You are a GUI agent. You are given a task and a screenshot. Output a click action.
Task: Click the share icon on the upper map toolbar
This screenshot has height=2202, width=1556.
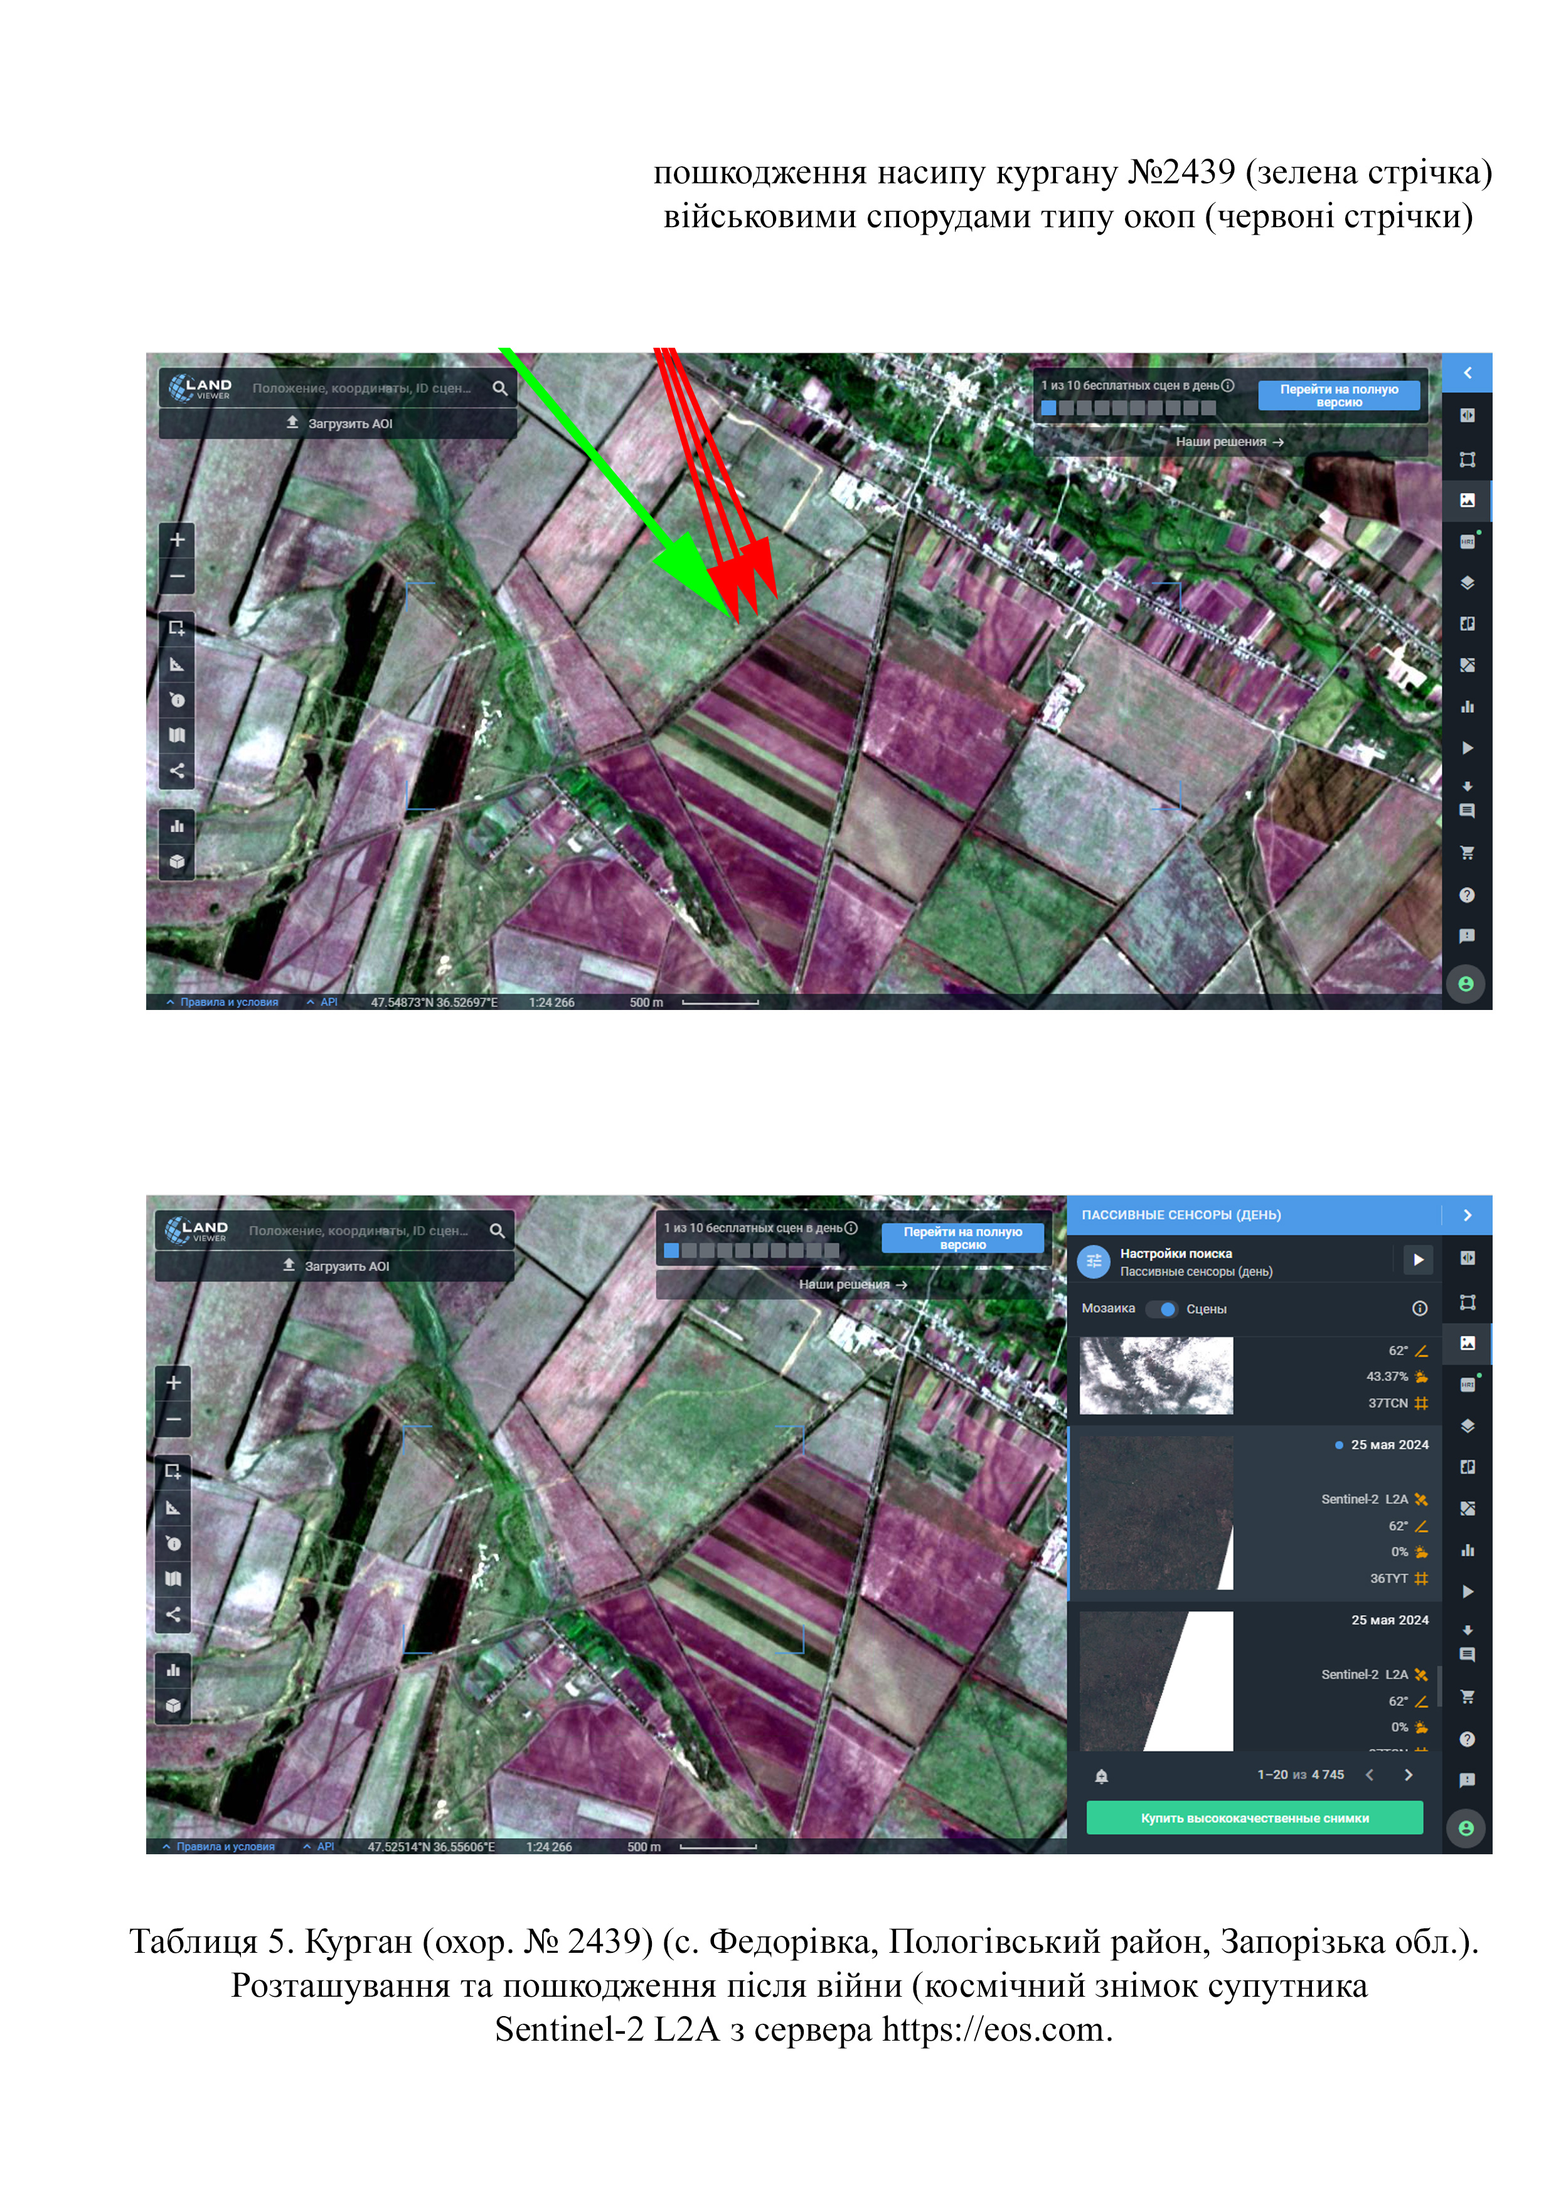tap(176, 770)
